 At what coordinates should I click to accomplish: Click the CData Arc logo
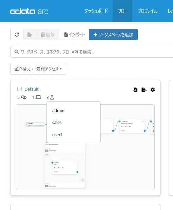[29, 12]
